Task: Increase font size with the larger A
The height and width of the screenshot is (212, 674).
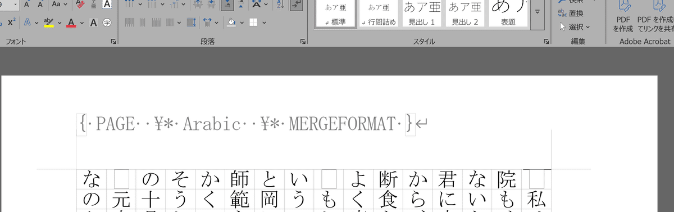Action: [x=26, y=4]
